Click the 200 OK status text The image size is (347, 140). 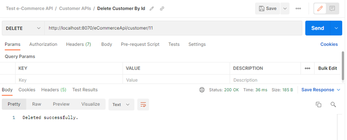231,90
